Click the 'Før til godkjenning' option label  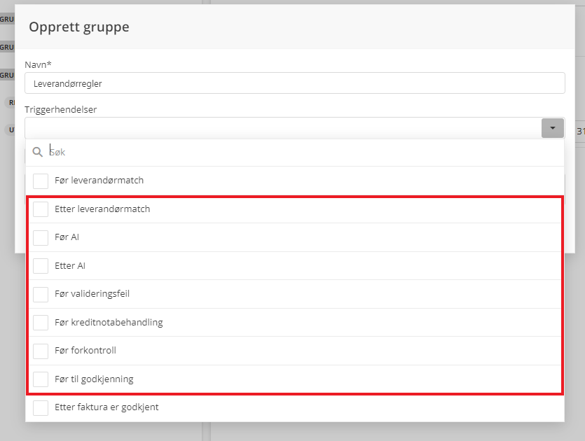coord(94,379)
